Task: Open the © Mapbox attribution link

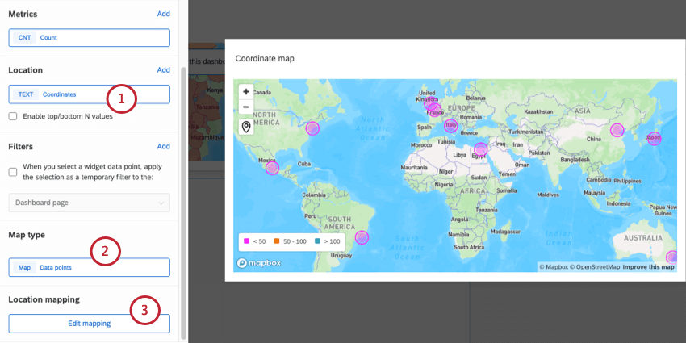Action: [x=554, y=267]
